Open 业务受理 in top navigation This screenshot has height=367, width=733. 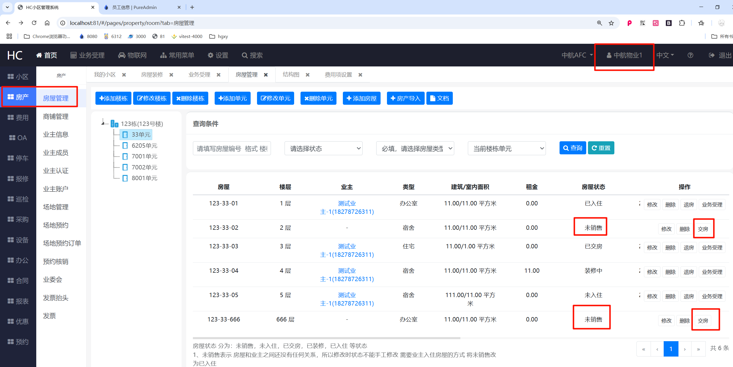pos(87,55)
